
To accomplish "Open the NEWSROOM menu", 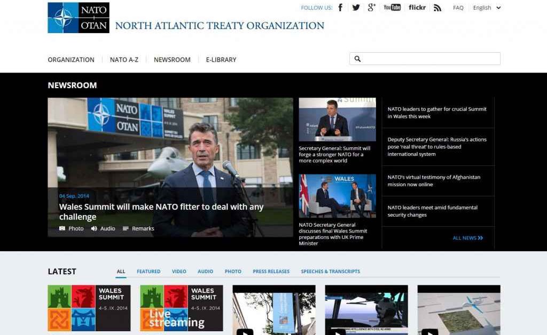I will (x=173, y=60).
